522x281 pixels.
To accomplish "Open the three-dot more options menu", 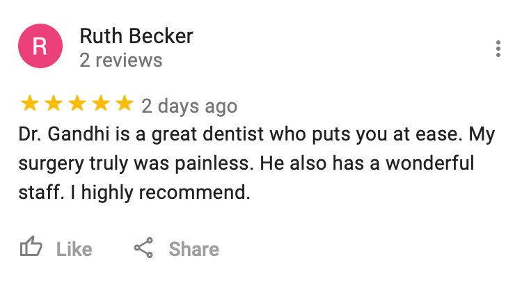I will [x=498, y=49].
